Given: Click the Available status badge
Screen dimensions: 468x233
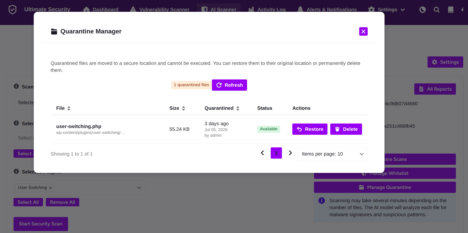Looking at the screenshot, I should (269, 129).
